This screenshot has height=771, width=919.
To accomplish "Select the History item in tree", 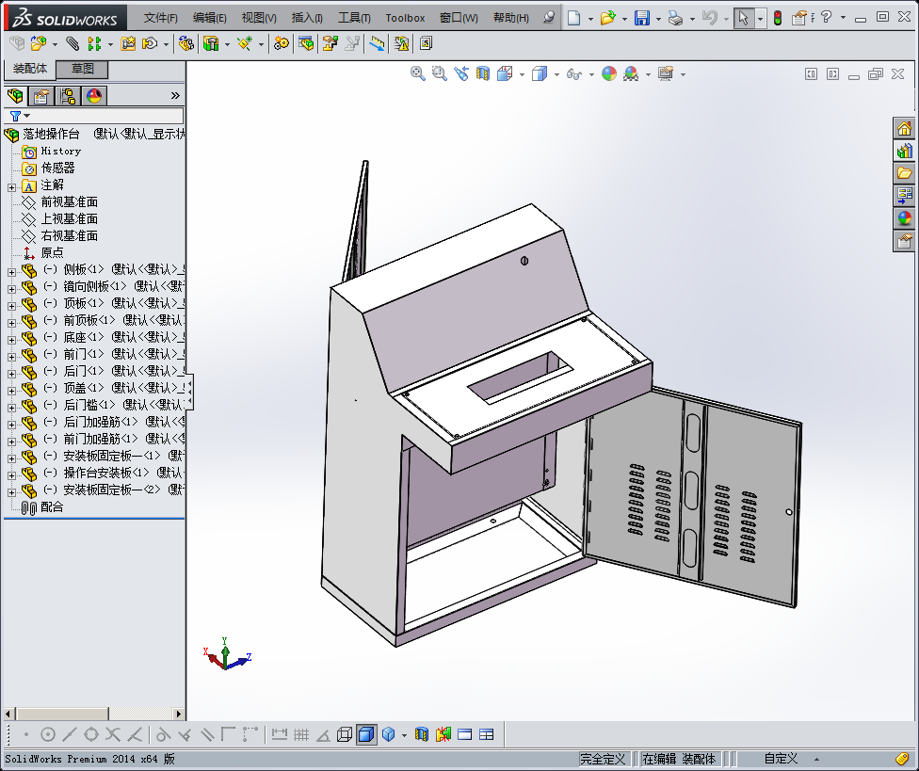I will [61, 152].
